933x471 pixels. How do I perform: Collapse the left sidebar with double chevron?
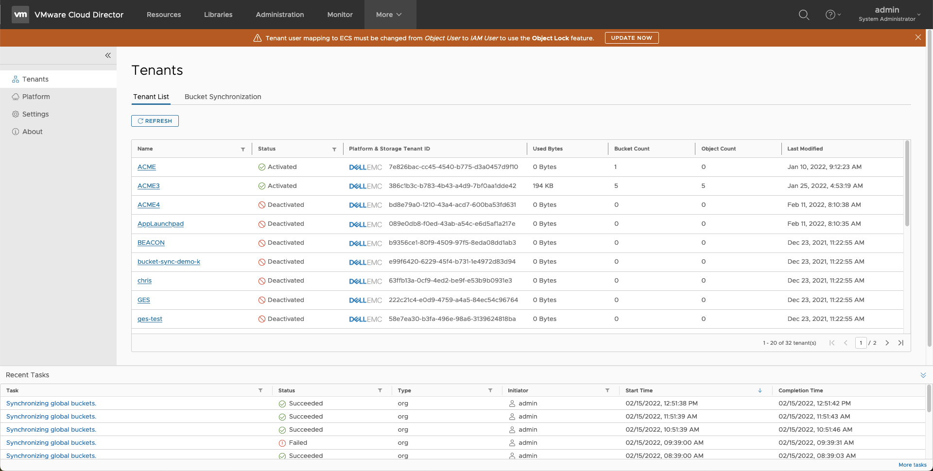(108, 55)
